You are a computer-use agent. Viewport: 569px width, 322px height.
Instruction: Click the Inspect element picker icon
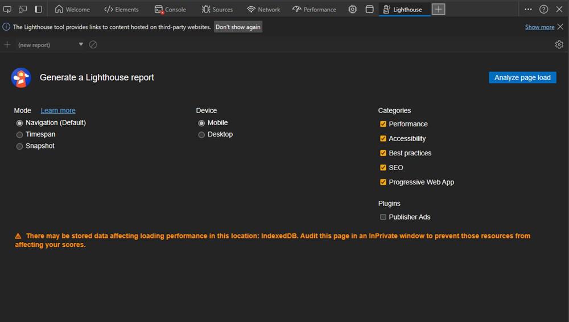(x=7, y=9)
